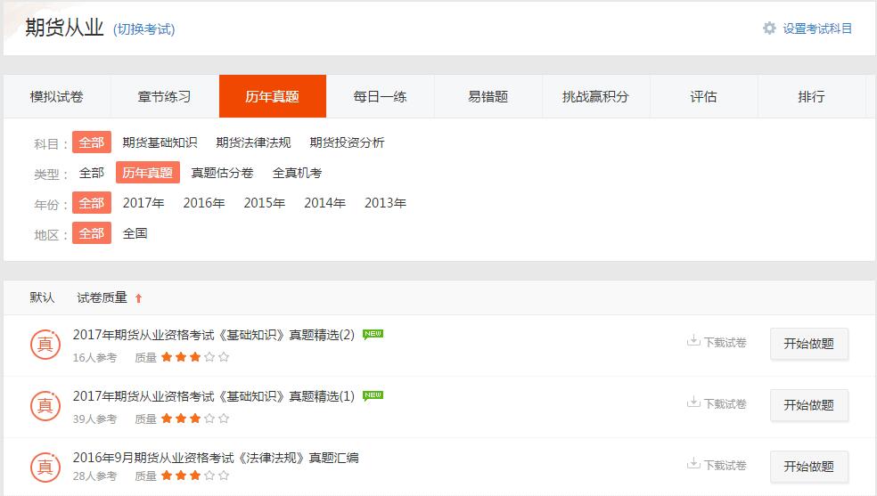
Task: Go to the 挑战赢积分 tab
Action: coord(595,96)
